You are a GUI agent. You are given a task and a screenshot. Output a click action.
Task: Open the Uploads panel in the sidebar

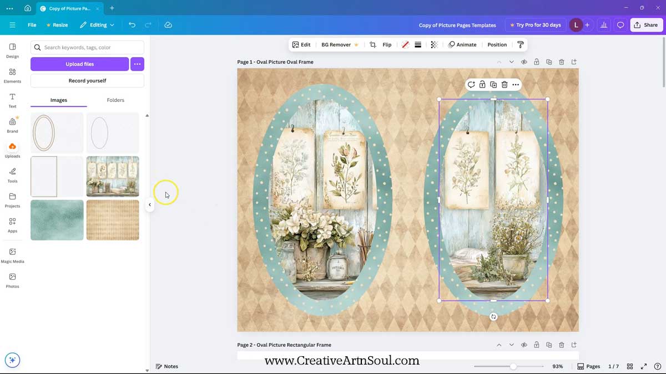[x=12, y=150]
